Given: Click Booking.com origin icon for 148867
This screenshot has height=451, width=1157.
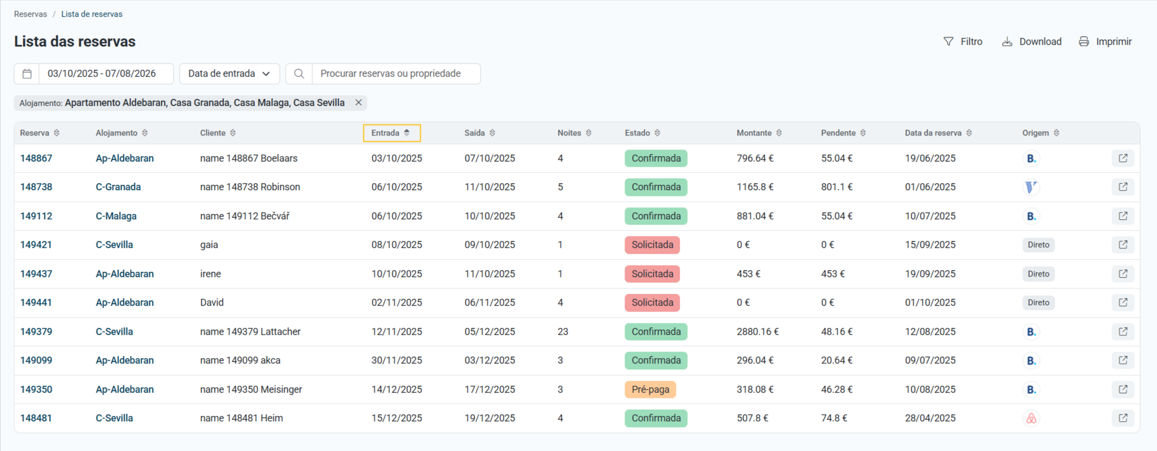Looking at the screenshot, I should pyautogui.click(x=1031, y=158).
